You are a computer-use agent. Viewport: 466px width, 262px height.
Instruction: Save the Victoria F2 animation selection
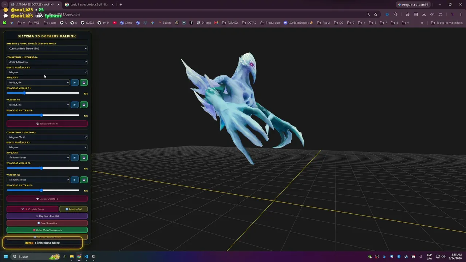(84, 180)
